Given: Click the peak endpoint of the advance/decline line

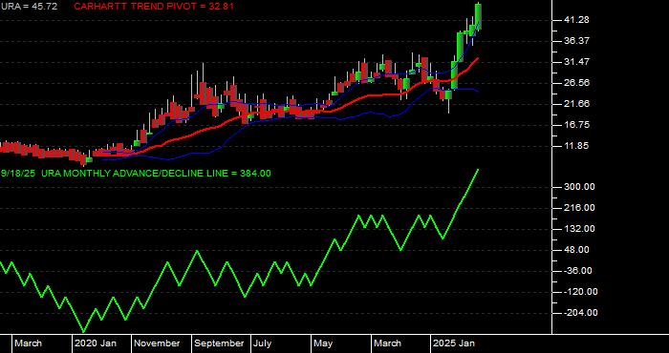Looking at the screenshot, I should pyautogui.click(x=478, y=170).
